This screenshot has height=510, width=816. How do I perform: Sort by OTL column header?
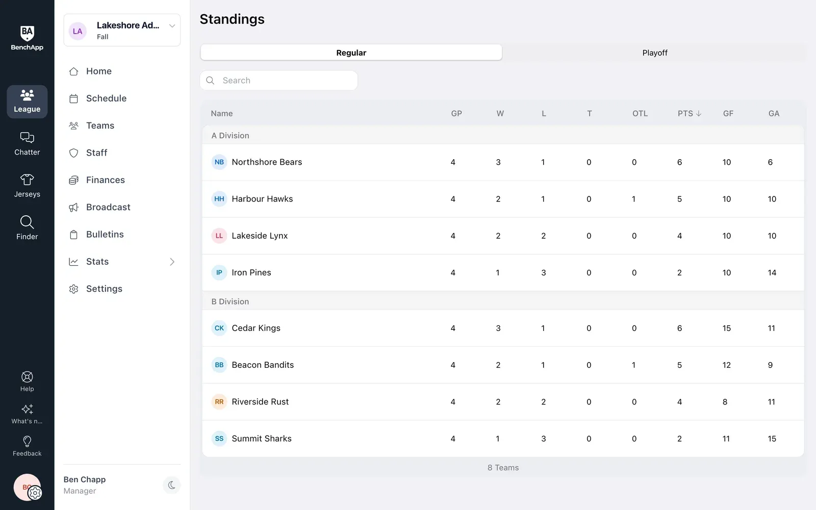tap(640, 114)
